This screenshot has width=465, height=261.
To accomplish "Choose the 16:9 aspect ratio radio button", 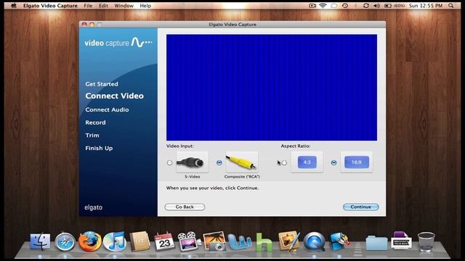I will click(x=333, y=162).
